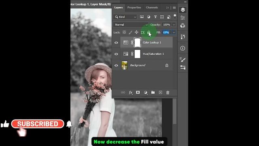This screenshot has width=259, height=146.
Task: Open the History panel dock icon
Action: click(183, 37)
